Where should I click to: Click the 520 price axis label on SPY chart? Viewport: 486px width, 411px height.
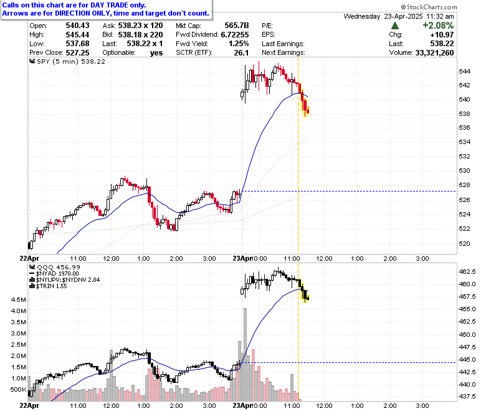pyautogui.click(x=465, y=243)
